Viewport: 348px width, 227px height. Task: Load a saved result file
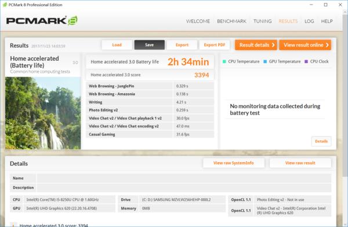click(x=117, y=45)
